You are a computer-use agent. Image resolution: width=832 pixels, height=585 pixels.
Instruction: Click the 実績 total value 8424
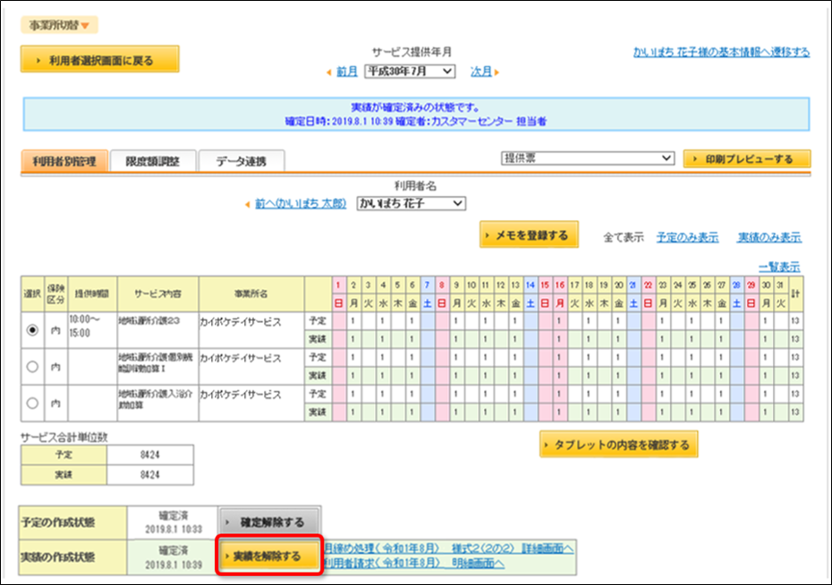(150, 474)
